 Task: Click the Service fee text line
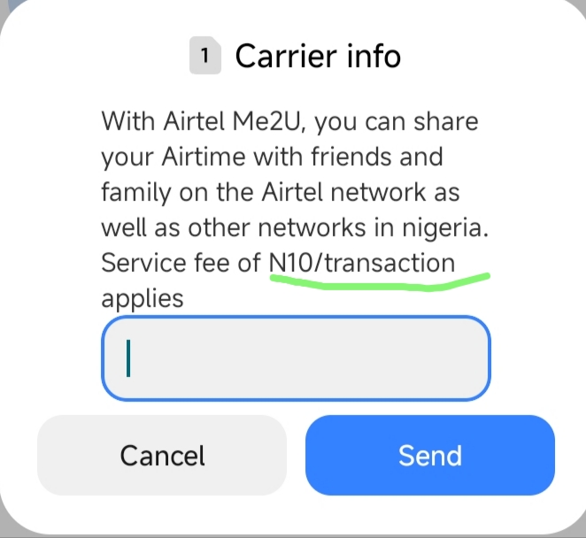click(x=278, y=262)
